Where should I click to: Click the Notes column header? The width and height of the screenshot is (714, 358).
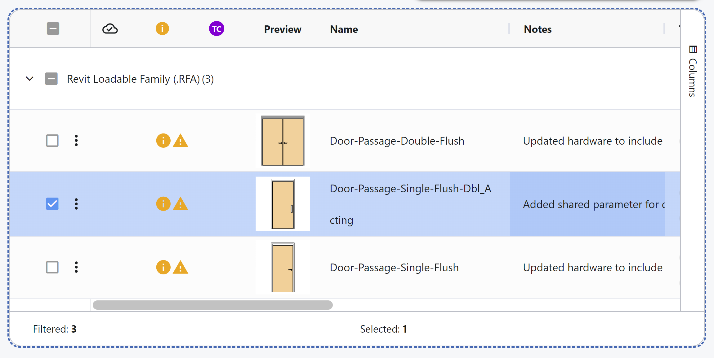point(538,29)
